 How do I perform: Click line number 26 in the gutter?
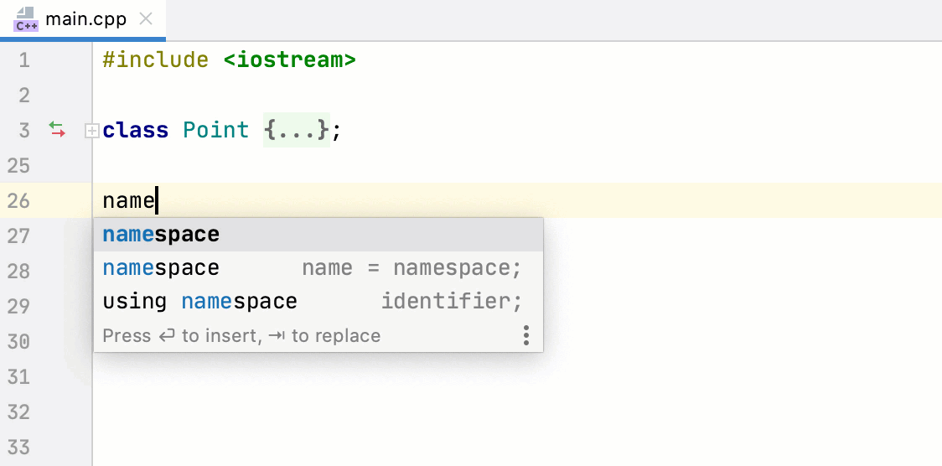[18, 201]
